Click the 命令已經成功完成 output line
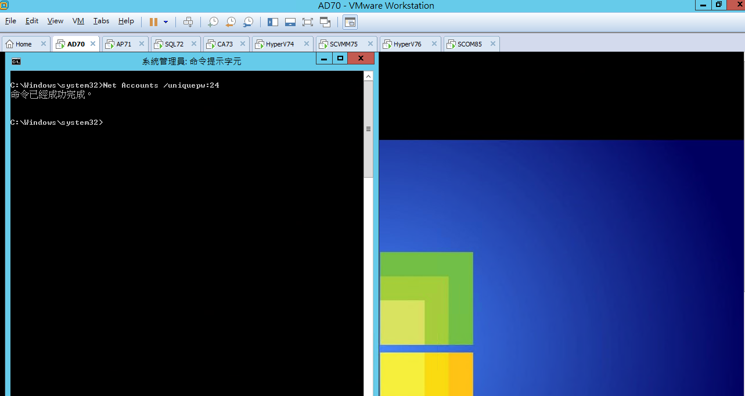The width and height of the screenshot is (745, 396). [51, 94]
